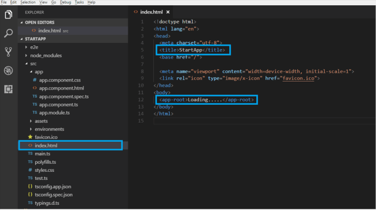This screenshot has width=376, height=210.
Task: Collapse the app folder
Action: click(31, 72)
